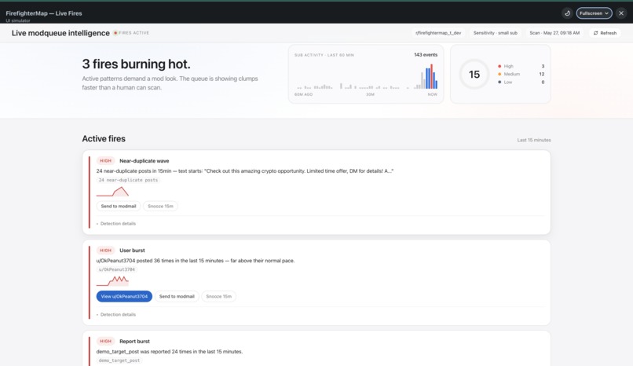Image resolution: width=633 pixels, height=366 pixels.
Task: Click the Report burst title
Action: pos(134,342)
